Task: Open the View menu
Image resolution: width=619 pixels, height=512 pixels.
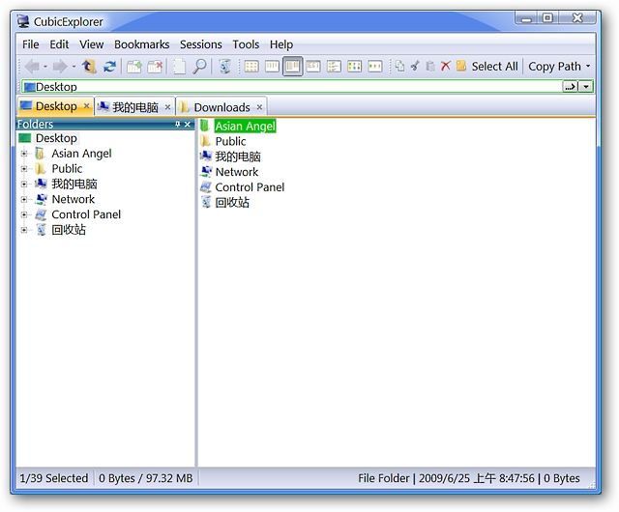Action: (91, 44)
